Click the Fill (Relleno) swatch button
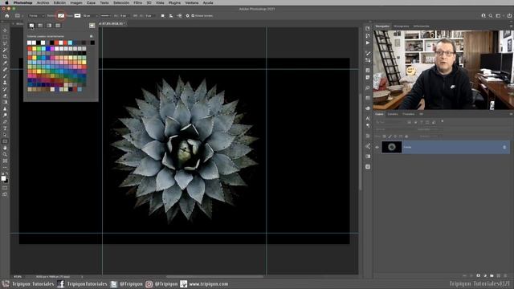The image size is (514, 289). click(61, 16)
